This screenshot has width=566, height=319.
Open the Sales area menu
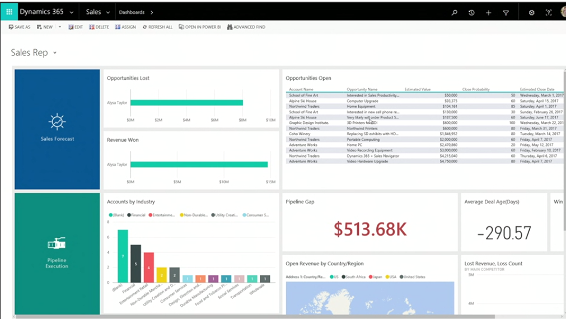pyautogui.click(x=97, y=12)
